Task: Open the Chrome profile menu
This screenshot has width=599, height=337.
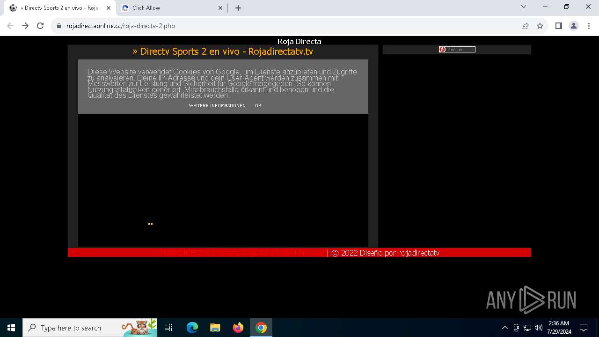Action: click(x=574, y=26)
